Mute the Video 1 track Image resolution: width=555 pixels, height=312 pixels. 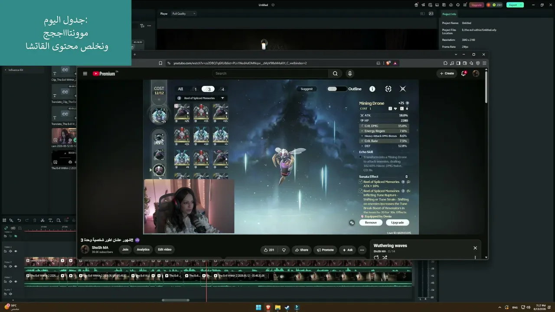tap(11, 282)
